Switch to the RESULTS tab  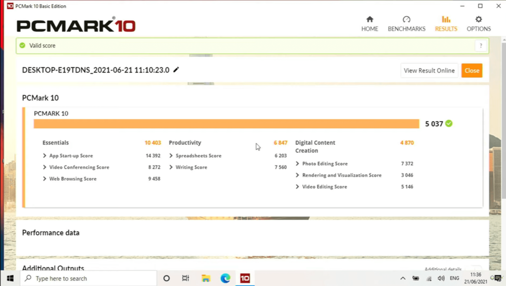(446, 24)
